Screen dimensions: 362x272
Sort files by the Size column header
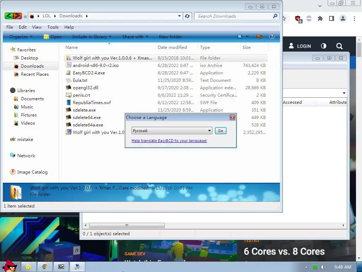coord(246,47)
